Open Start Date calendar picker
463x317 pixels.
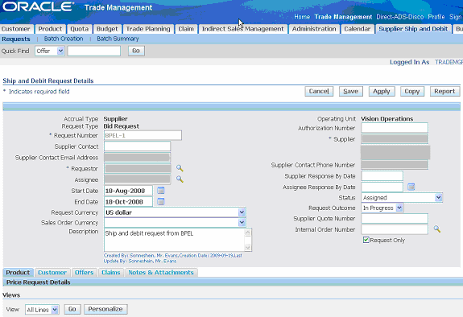point(161,191)
